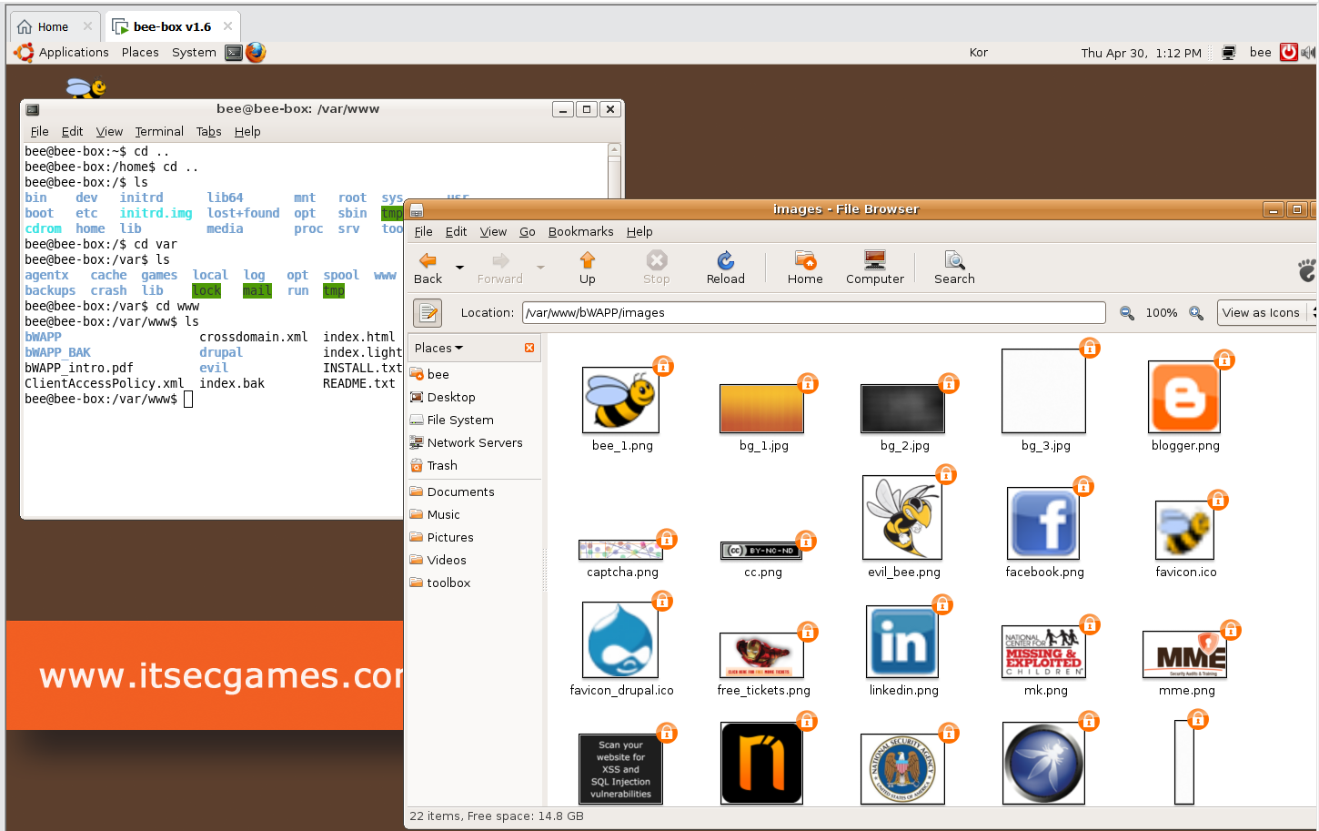Open Computer from the toolbar
The width and height of the screenshot is (1319, 831).
[875, 269]
